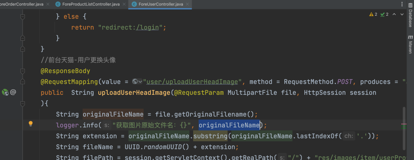Screen dimensions: 414x160
Task: Open the Maven tool window
Action: (x=410, y=44)
